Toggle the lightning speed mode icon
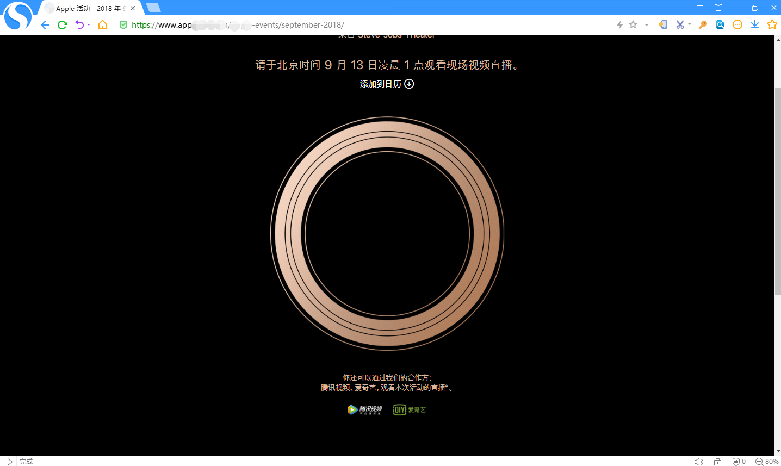 coord(619,24)
